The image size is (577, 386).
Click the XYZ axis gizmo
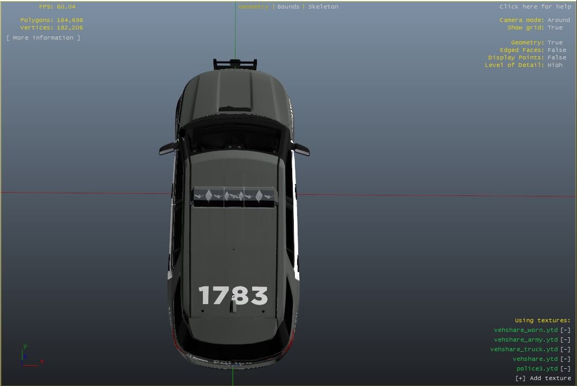click(30, 357)
